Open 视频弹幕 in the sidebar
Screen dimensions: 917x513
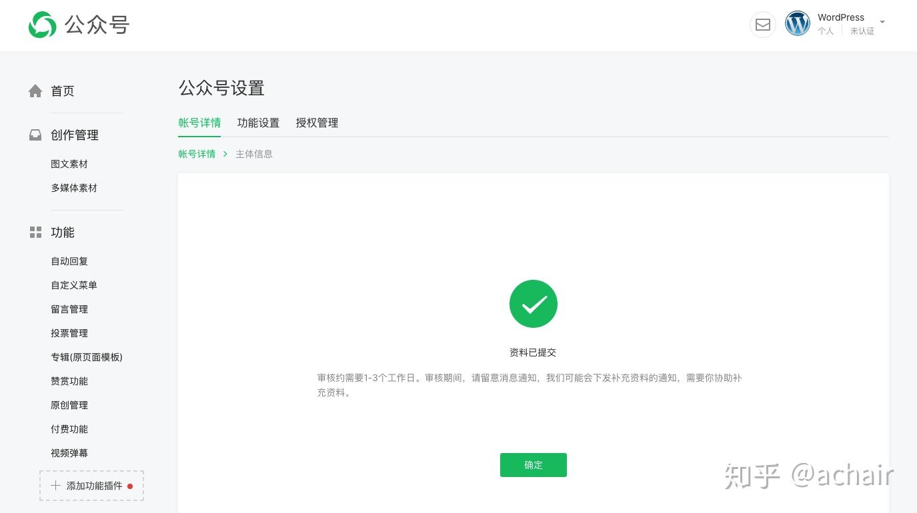click(69, 453)
